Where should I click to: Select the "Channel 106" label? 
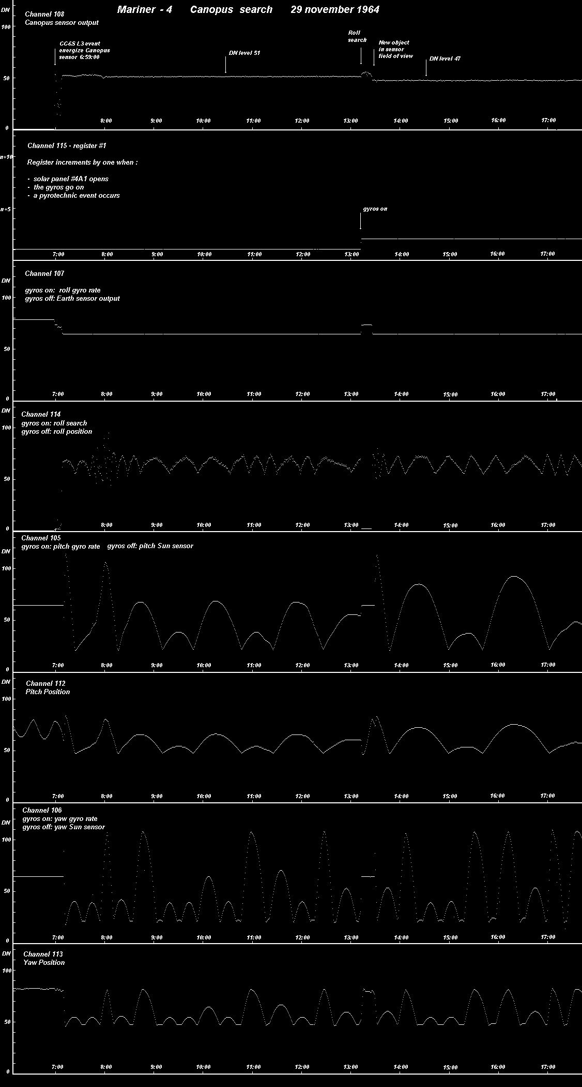(x=42, y=810)
